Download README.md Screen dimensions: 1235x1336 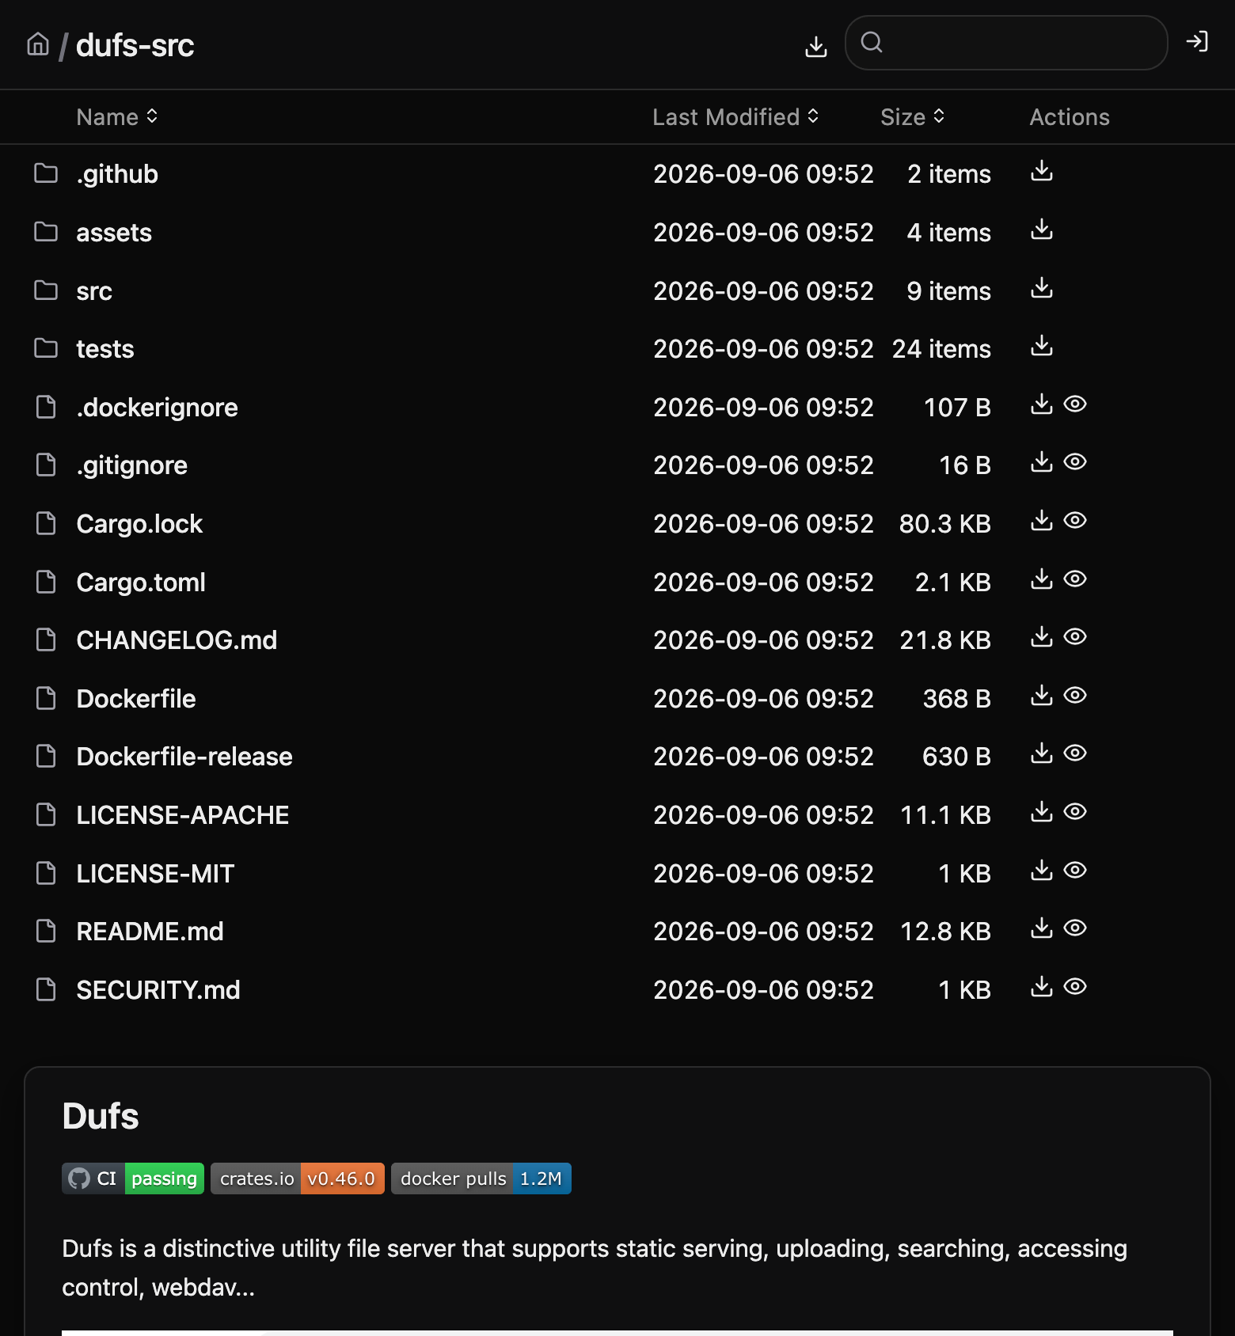point(1042,928)
